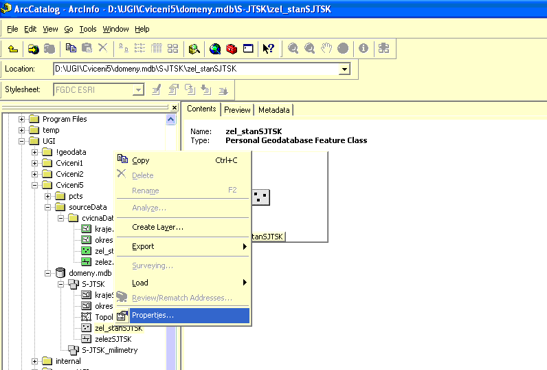Click the zel_stanSJTSK thumbnail in Contents

260,197
